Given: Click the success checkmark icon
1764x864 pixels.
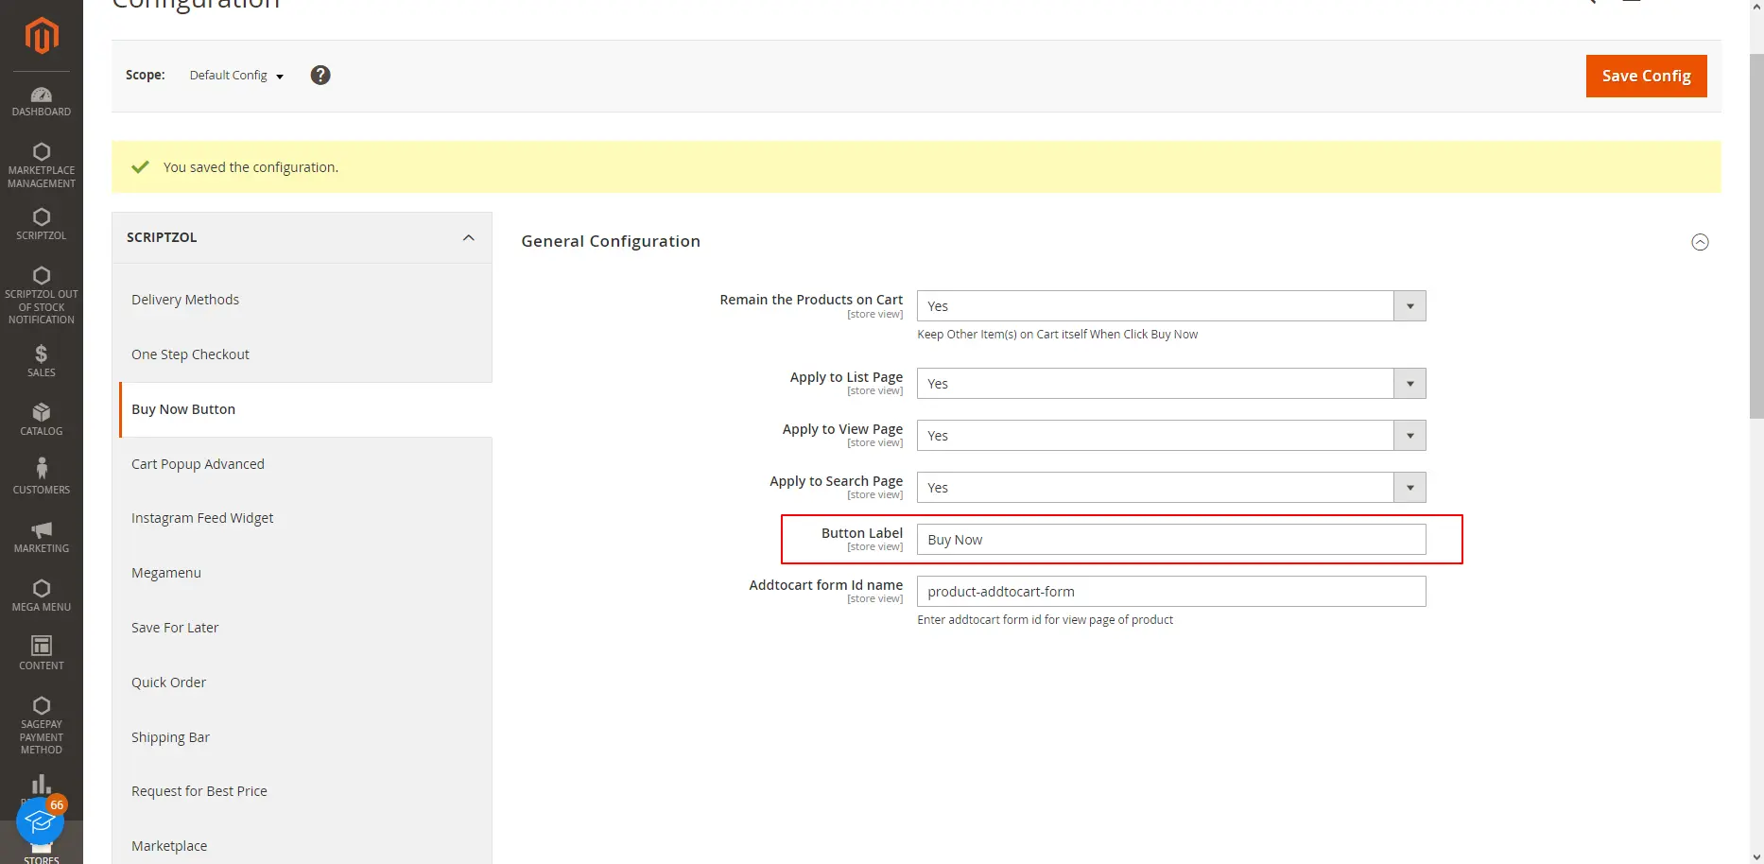Looking at the screenshot, I should coord(140,167).
